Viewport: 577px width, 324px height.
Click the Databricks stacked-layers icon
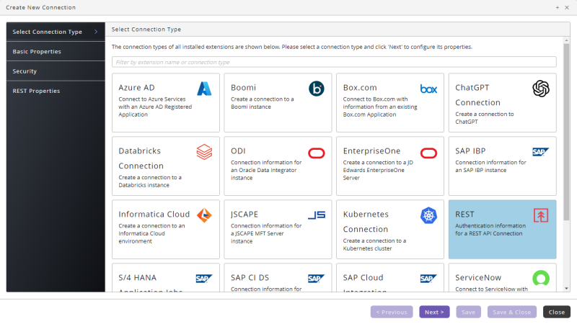204,152
